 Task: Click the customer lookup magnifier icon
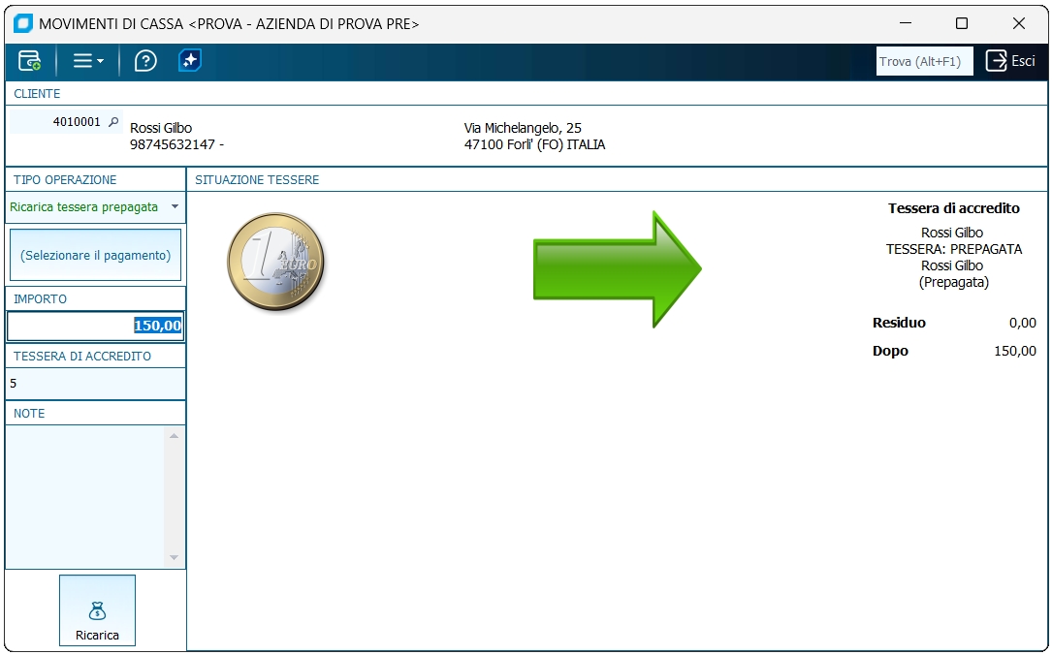click(x=113, y=122)
